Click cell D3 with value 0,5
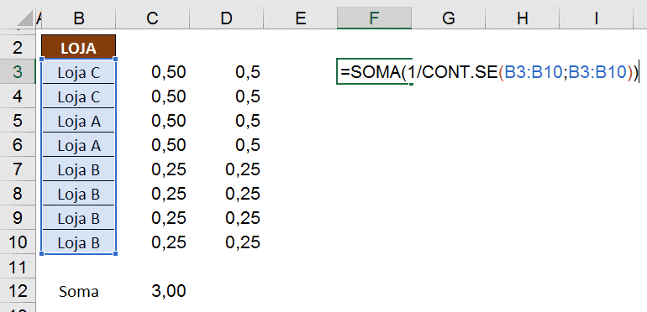This screenshot has height=312, width=647. 227,72
